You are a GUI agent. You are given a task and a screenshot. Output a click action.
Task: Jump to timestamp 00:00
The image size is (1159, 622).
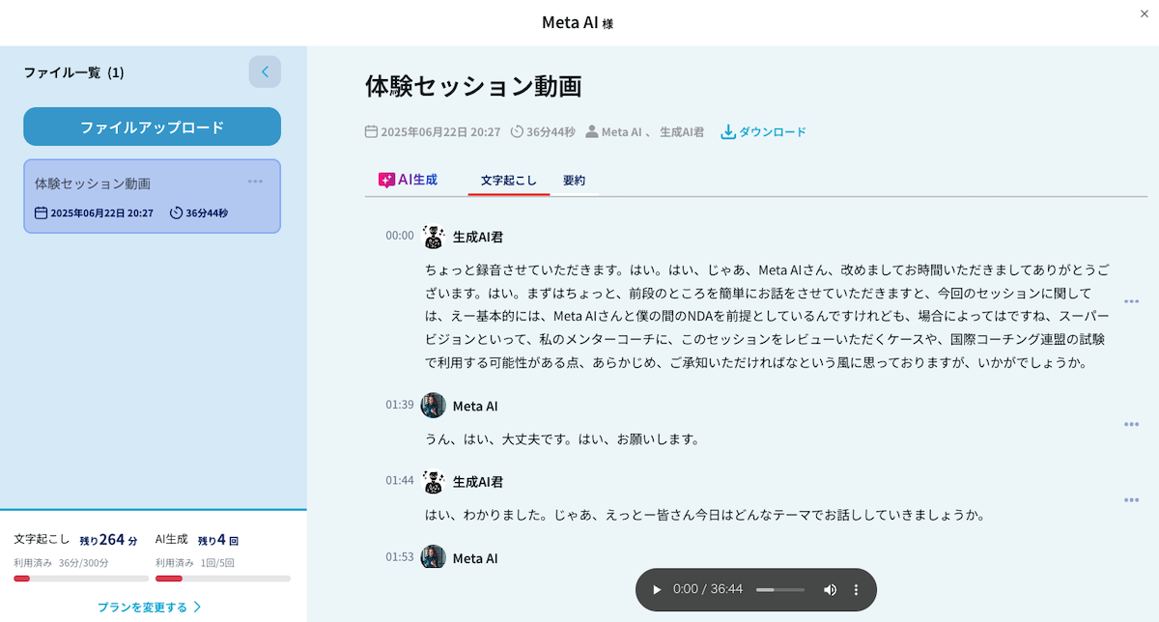pos(400,236)
